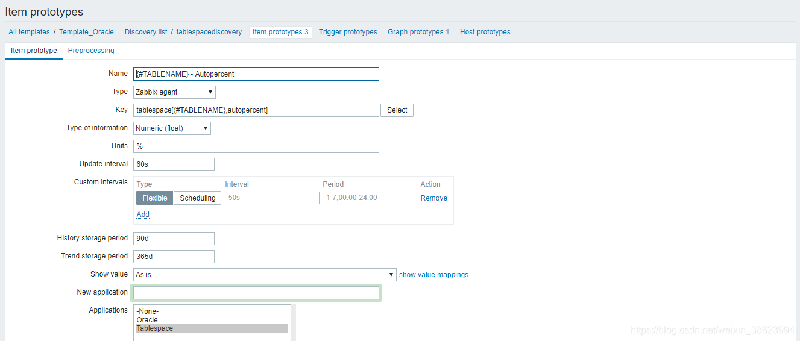Open the All templates breadcrumb link
The width and height of the screenshot is (800, 341).
(29, 32)
